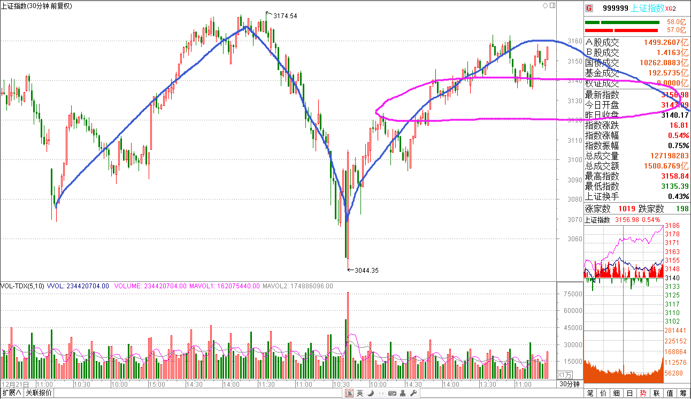
Task: Open the IME soft keyboard icon
Action: pyautogui.click(x=391, y=394)
